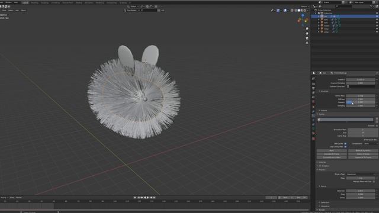This screenshot has height=213, width=379.
Task: Open the Physics properties tab
Action: (313, 120)
